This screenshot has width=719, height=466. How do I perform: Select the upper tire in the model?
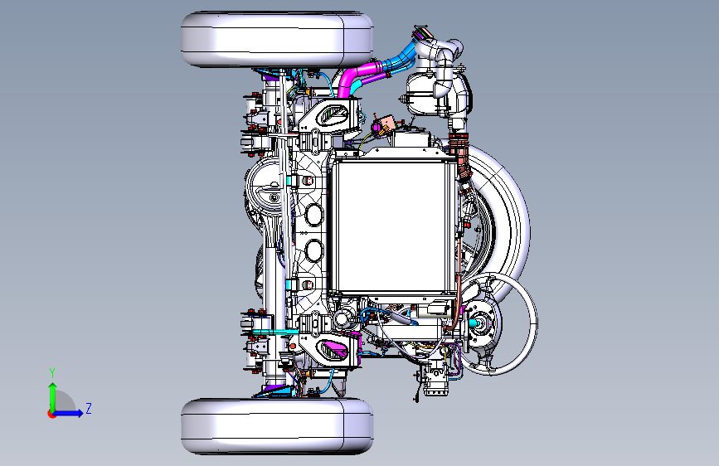[x=277, y=40]
